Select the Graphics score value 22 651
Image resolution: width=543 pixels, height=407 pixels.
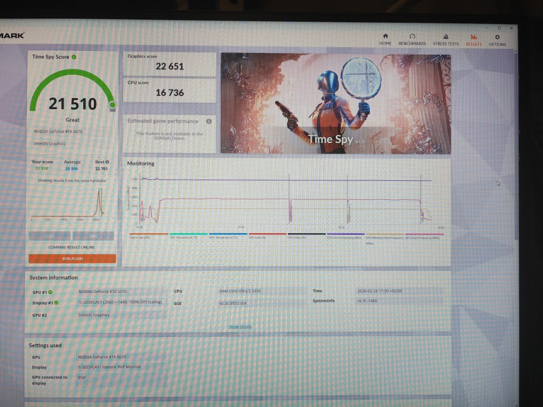point(170,67)
